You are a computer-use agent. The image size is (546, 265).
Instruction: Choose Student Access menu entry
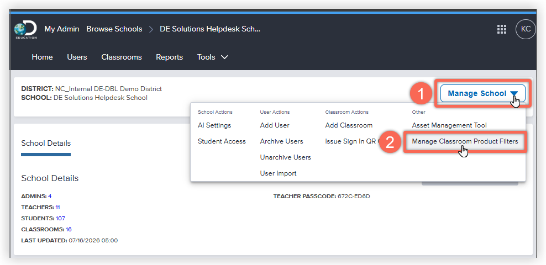pos(222,141)
